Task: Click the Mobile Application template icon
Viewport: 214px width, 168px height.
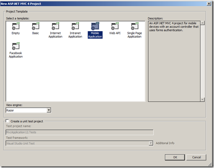Action: pyautogui.click(x=95, y=26)
